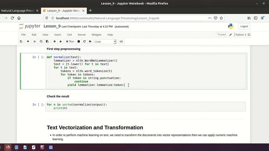The image size is (269, 151).
Task: Open Firefox from the taskbar
Action: point(8,147)
